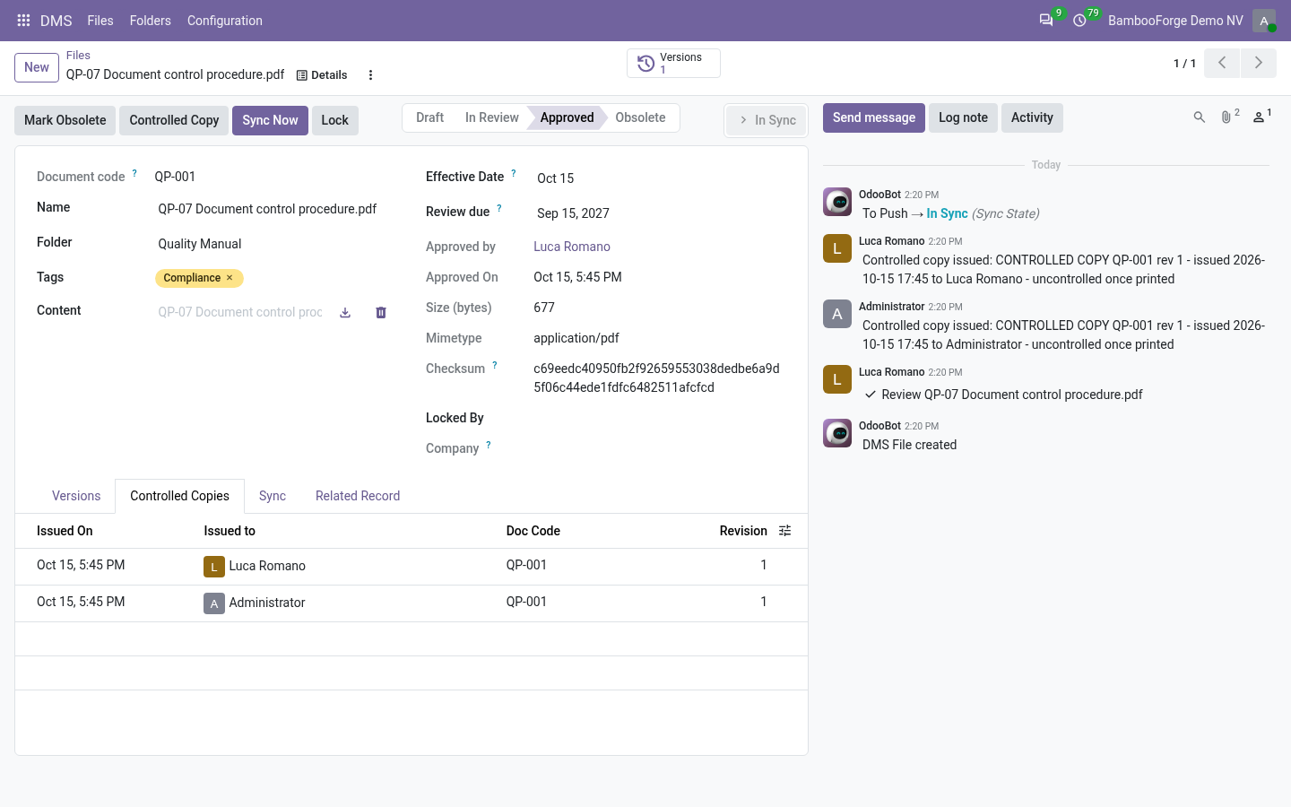Select the Controlled Copies tab
The width and height of the screenshot is (1291, 807).
(x=179, y=496)
